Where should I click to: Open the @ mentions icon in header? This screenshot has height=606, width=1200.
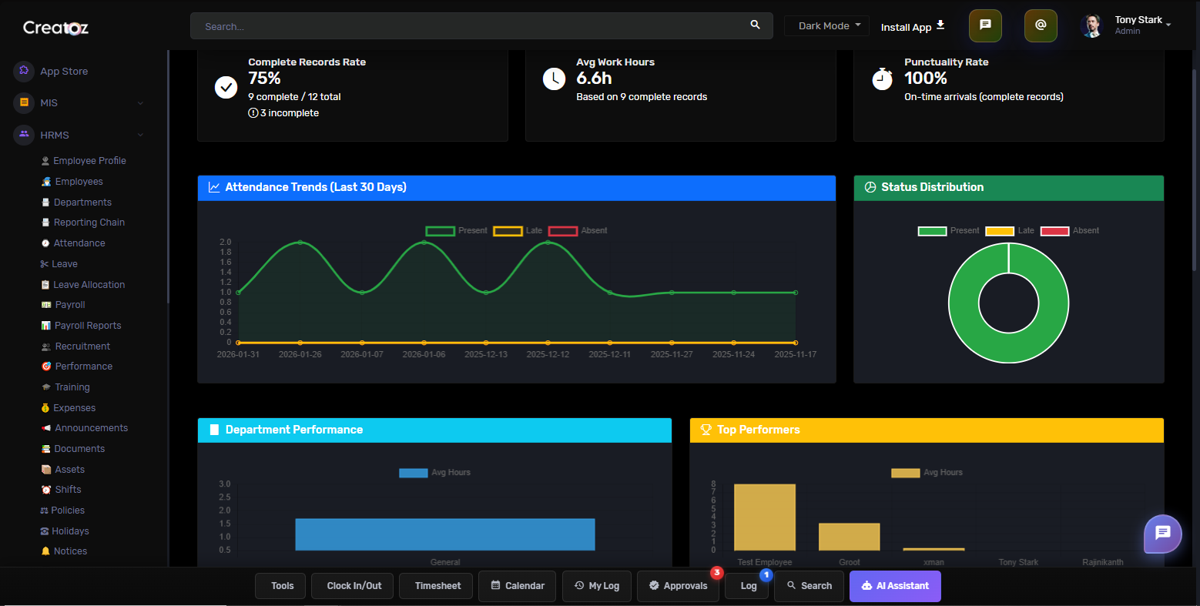(x=1041, y=25)
